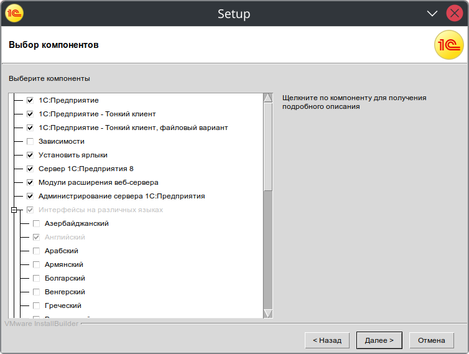
Task: Select the Азербайджанский label text
Action: coord(77,223)
